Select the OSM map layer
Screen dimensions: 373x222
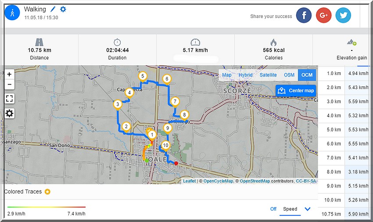(289, 75)
